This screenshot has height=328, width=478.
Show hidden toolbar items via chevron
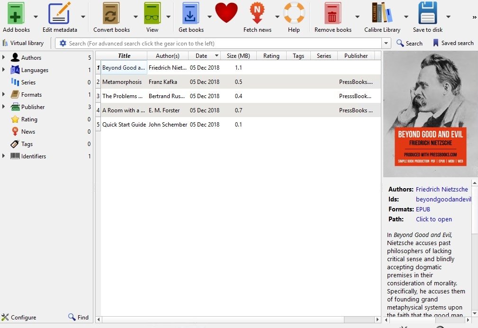click(474, 18)
